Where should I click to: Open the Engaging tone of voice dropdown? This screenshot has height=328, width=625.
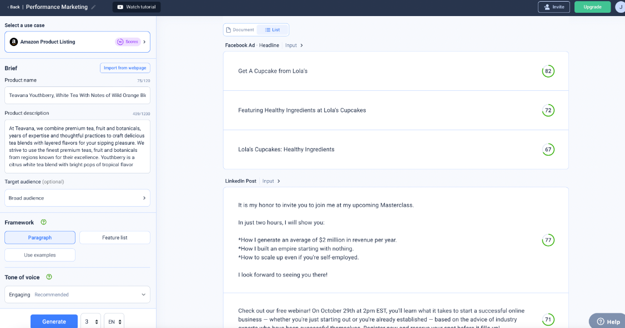tap(77, 295)
